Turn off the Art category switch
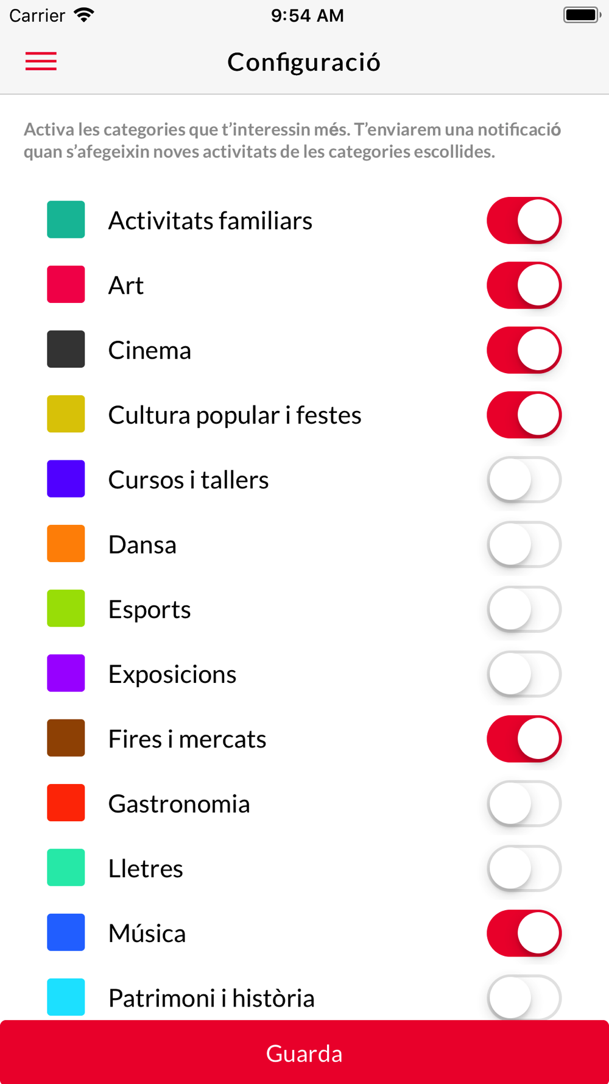Screen dimensions: 609x1084 coord(524,285)
